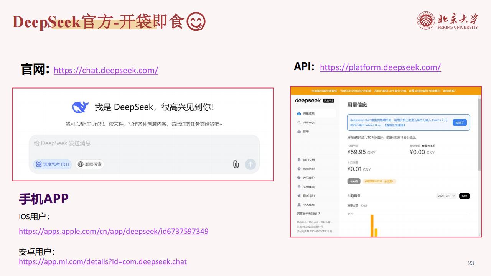The image size is (491, 276).
Task: Click the send arrow button in chat
Action: (x=250, y=164)
